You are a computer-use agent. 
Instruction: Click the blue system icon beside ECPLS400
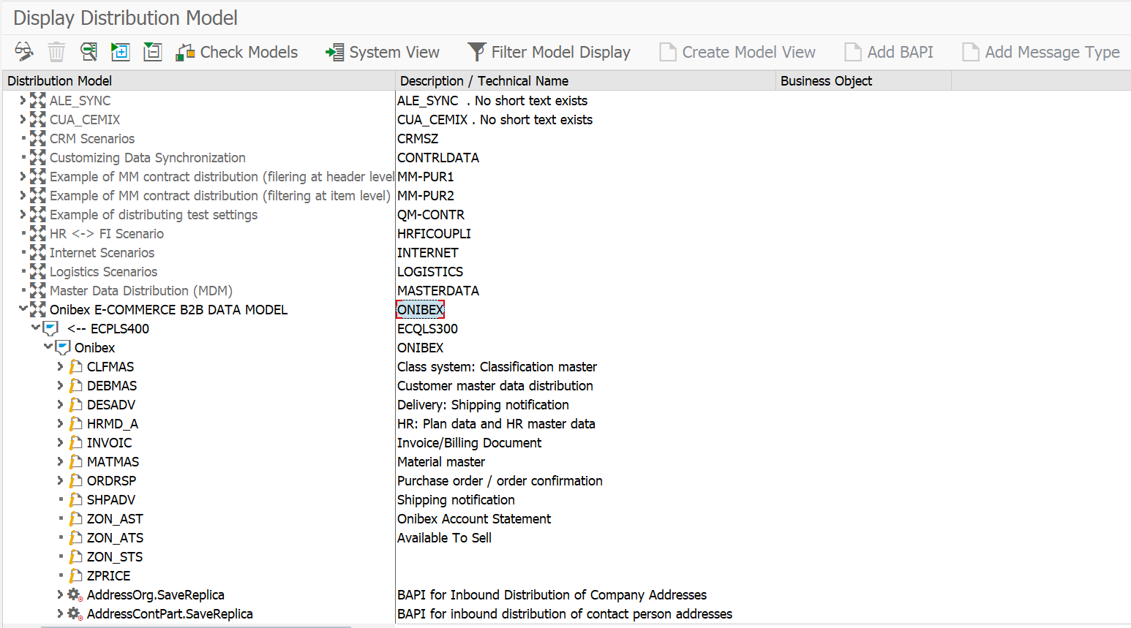50,329
